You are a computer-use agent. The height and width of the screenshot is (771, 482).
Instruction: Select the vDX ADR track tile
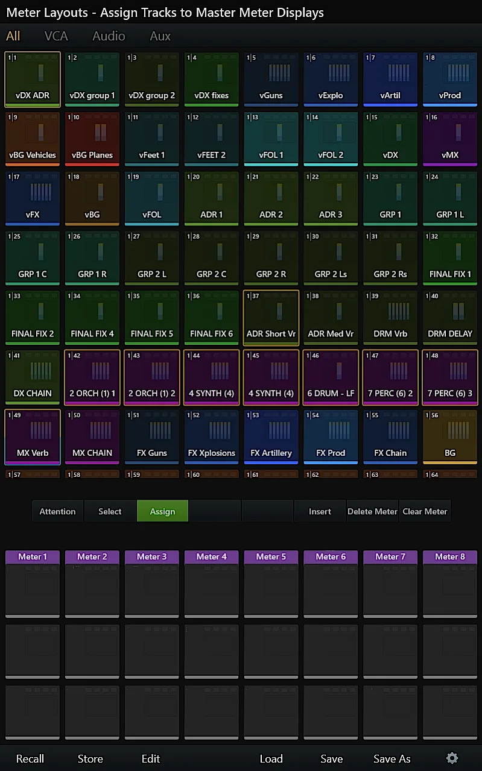[x=33, y=80]
